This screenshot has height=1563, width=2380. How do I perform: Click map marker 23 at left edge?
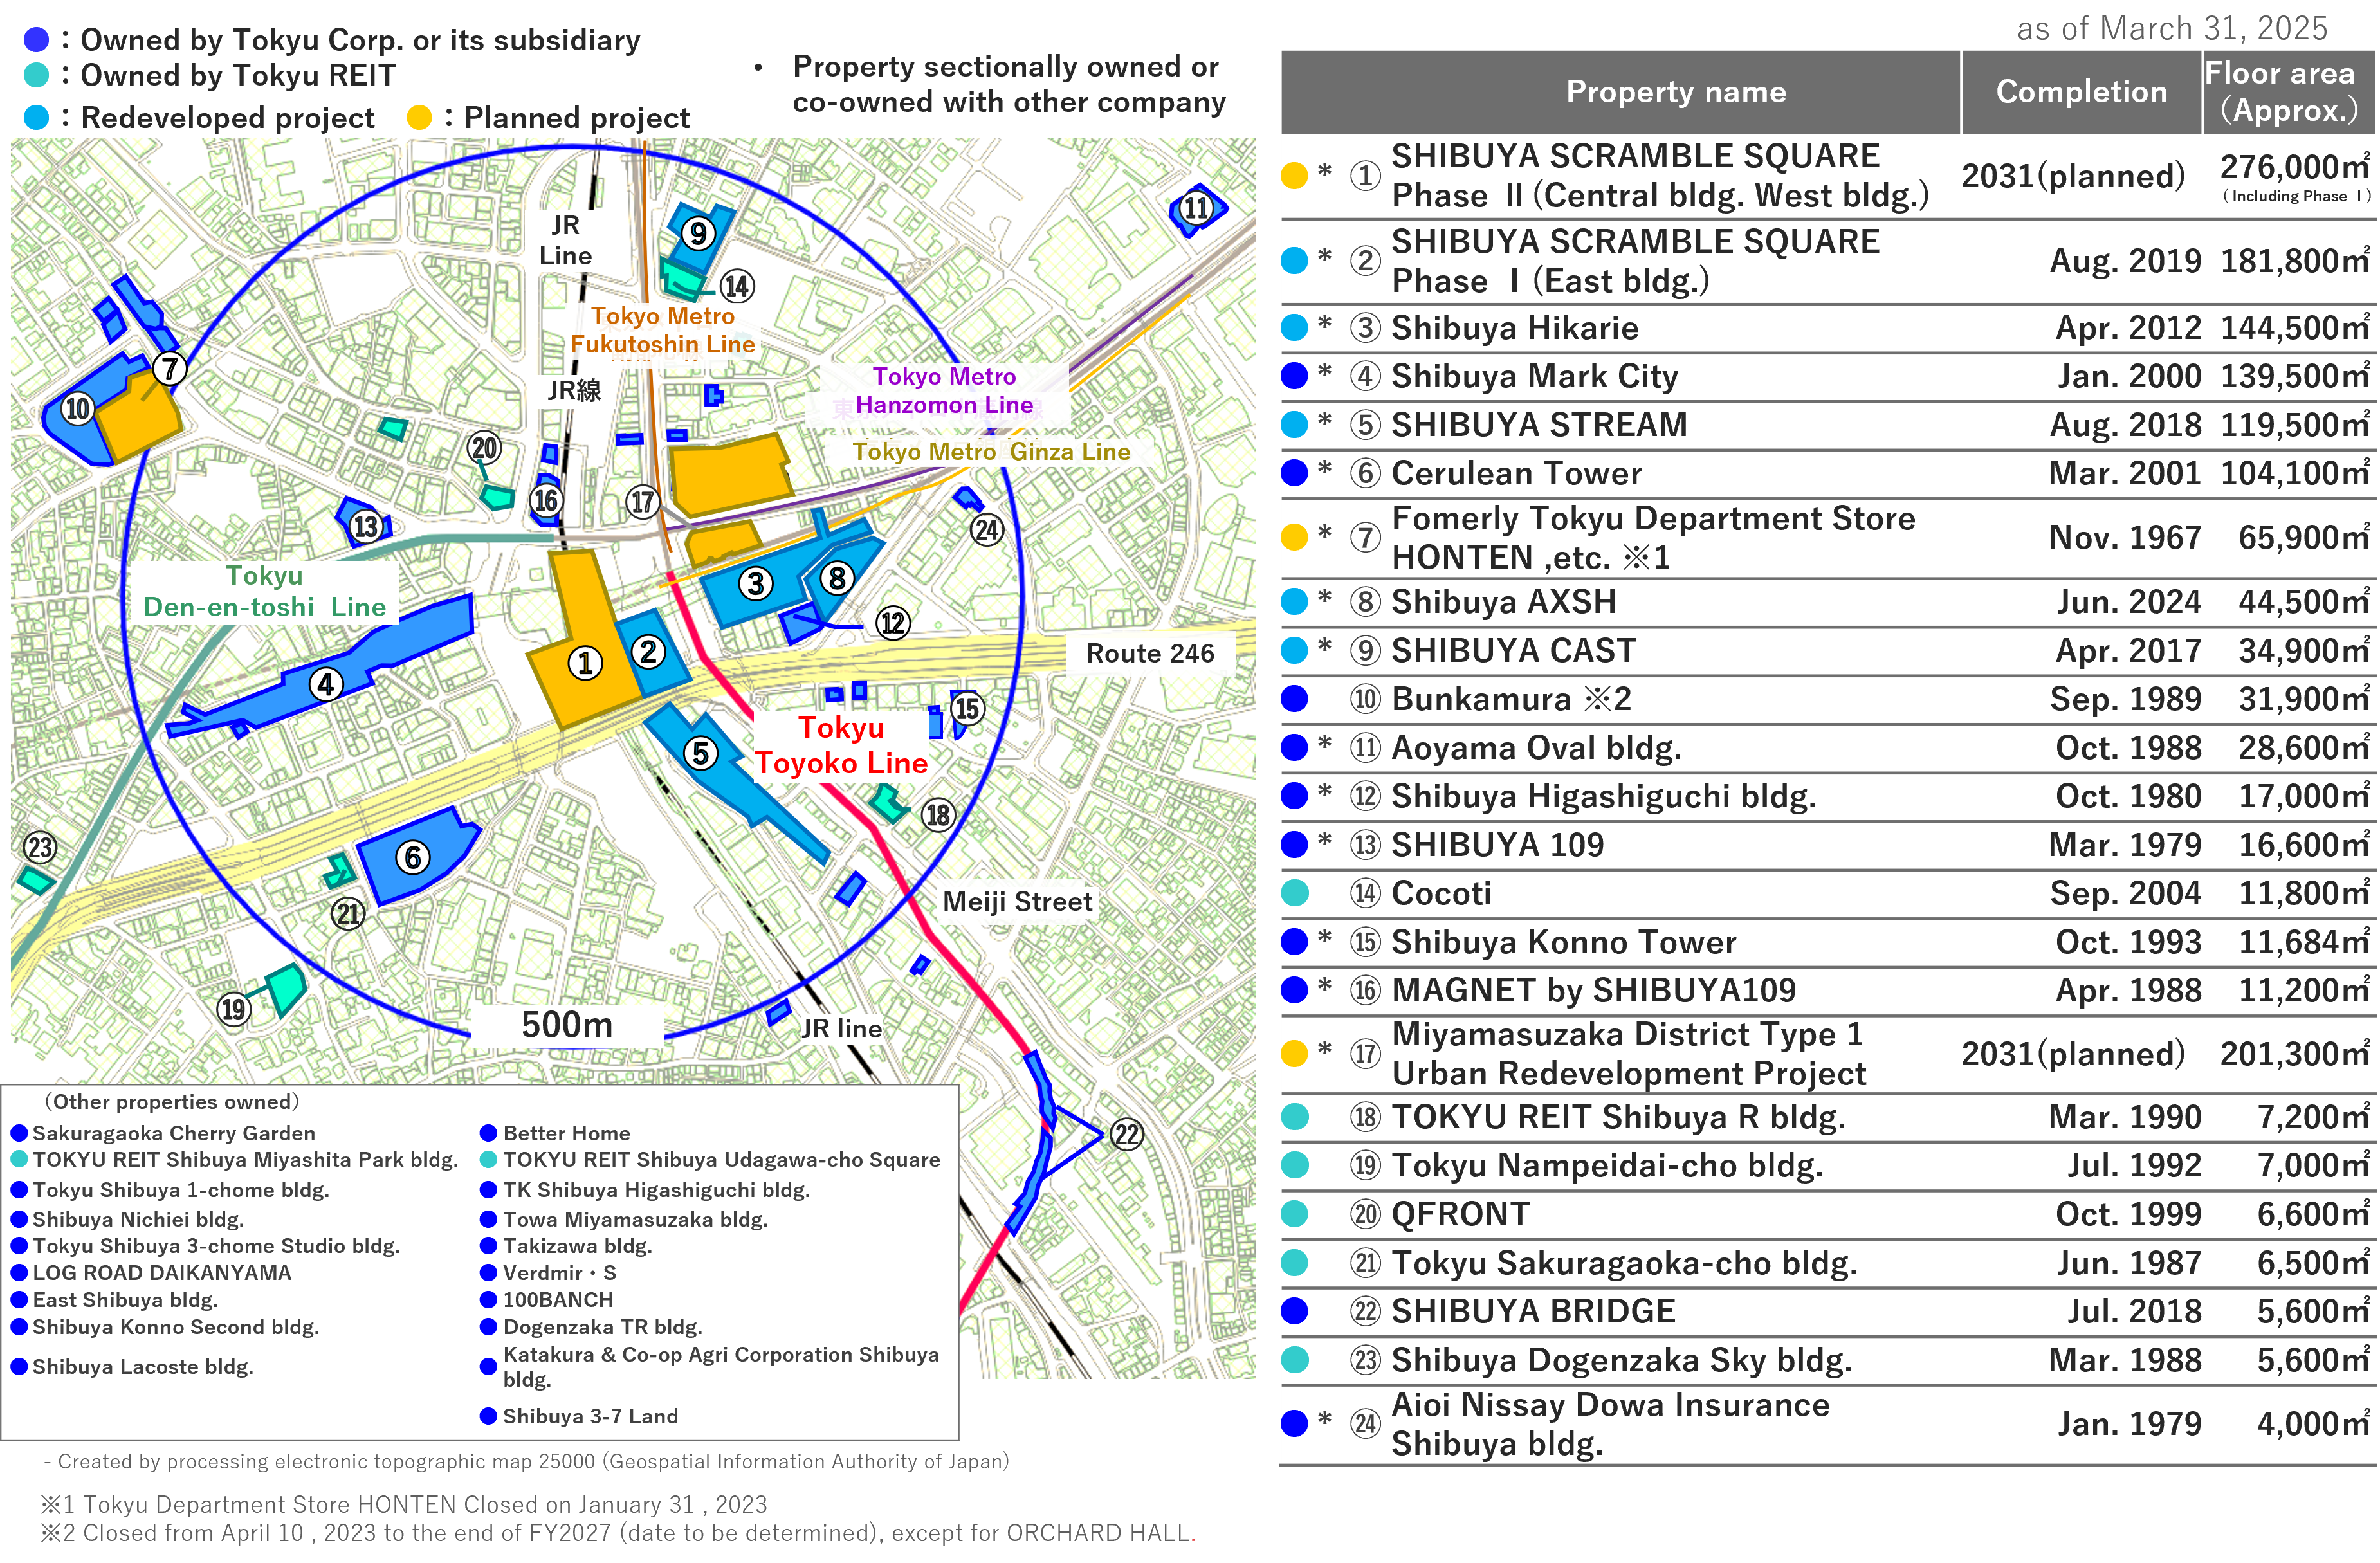pos(40,848)
